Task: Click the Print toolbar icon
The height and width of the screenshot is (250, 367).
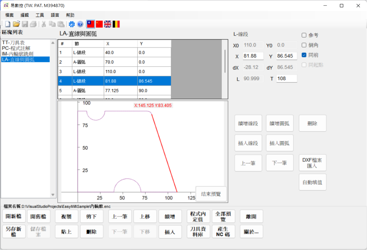Action: (x=33, y=24)
